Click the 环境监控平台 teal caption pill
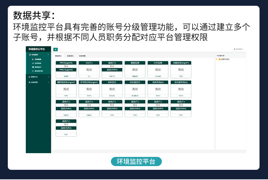The height and width of the screenshot is (180, 268). pos(136,161)
